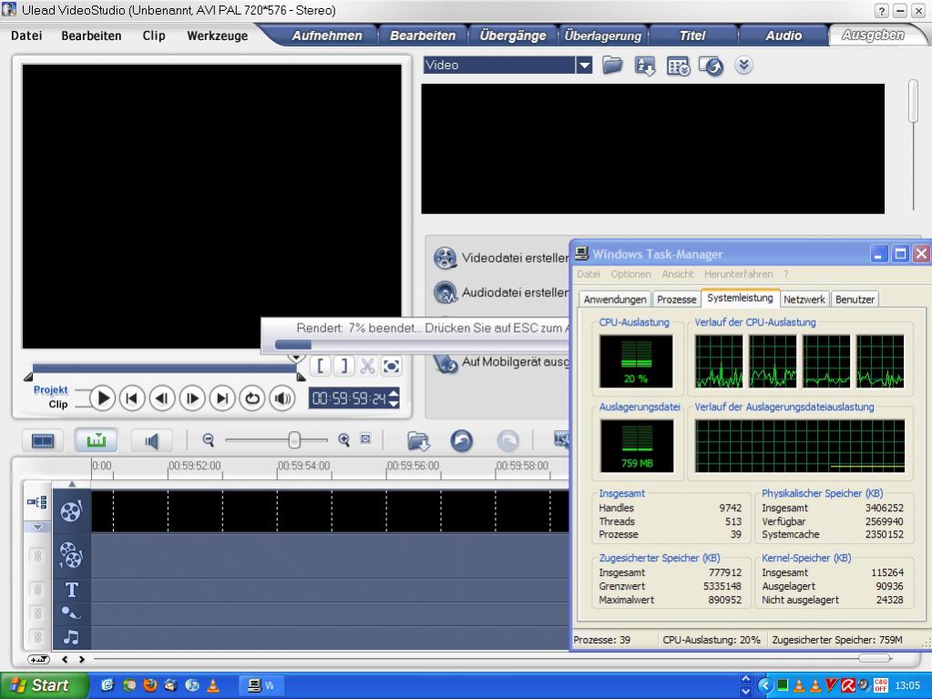Adjust the timeline zoom slider handle
The height and width of the screenshot is (699, 932).
293,440
